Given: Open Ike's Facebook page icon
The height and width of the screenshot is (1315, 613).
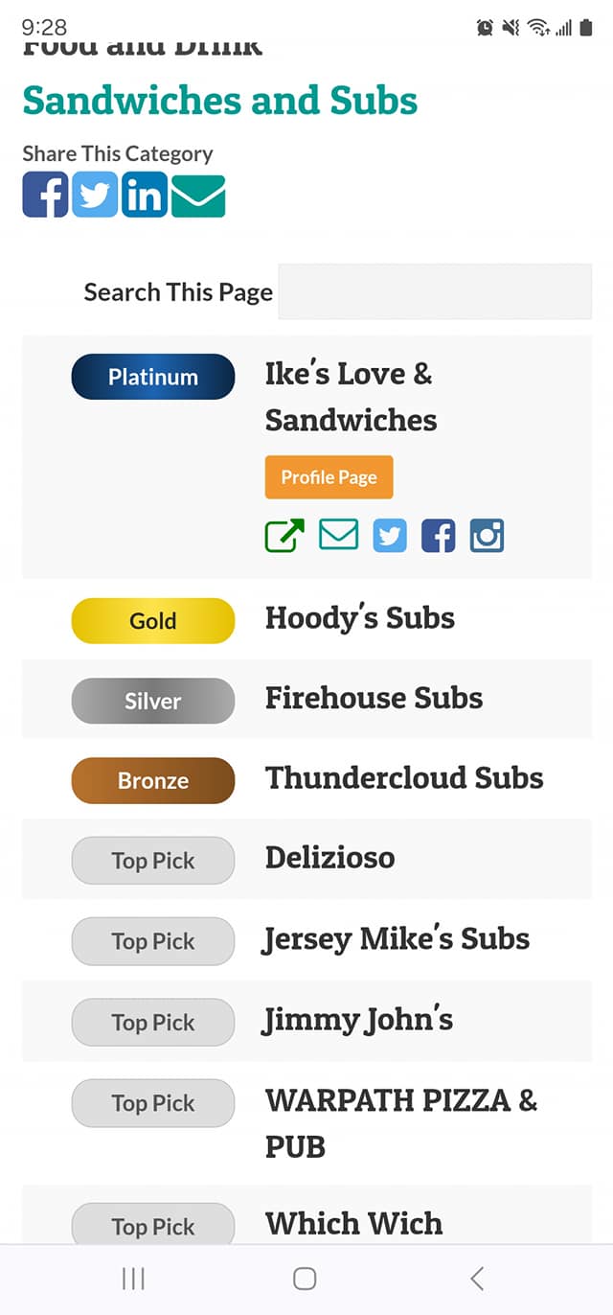Looking at the screenshot, I should click(439, 536).
